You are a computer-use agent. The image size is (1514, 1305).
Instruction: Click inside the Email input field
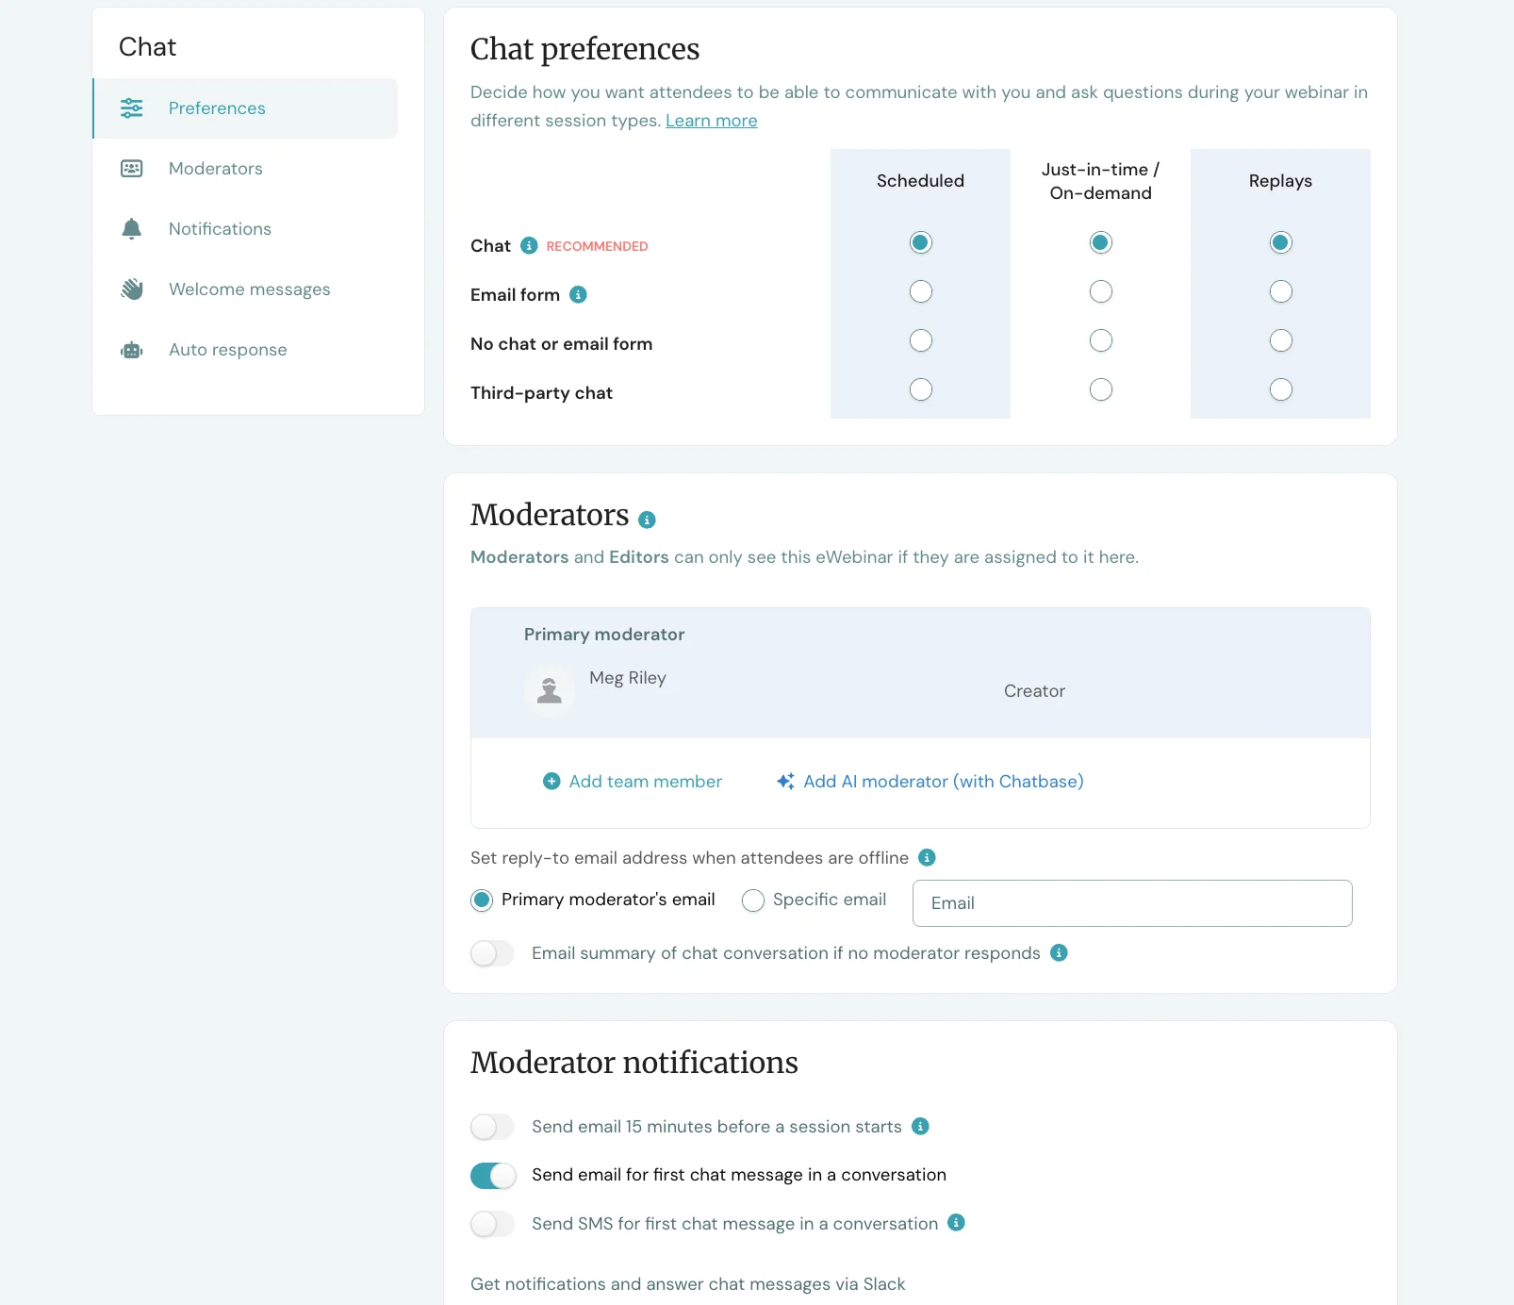pos(1130,902)
